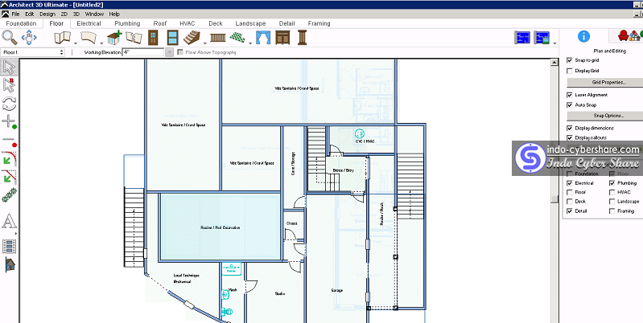
Task: Click the remove point minus tool
Action: point(9,141)
